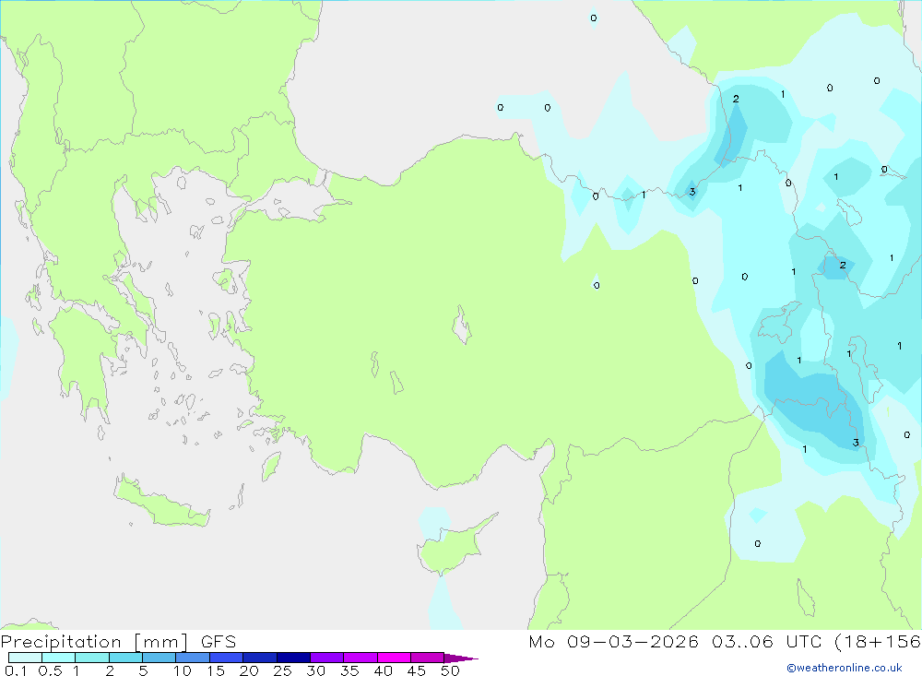The width and height of the screenshot is (922, 676).
Task: Select the 5–10 mm legend color swatch
Action: (159, 658)
